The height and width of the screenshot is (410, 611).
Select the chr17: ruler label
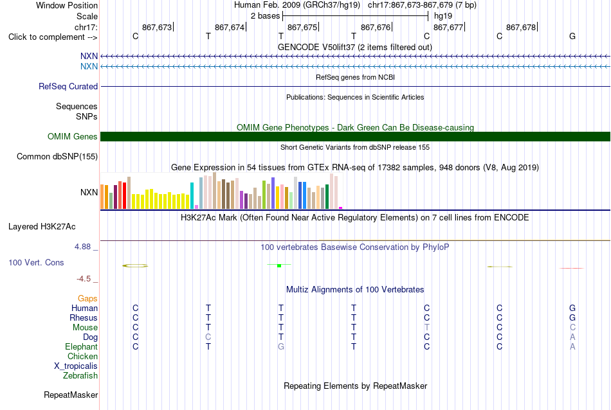point(86,27)
